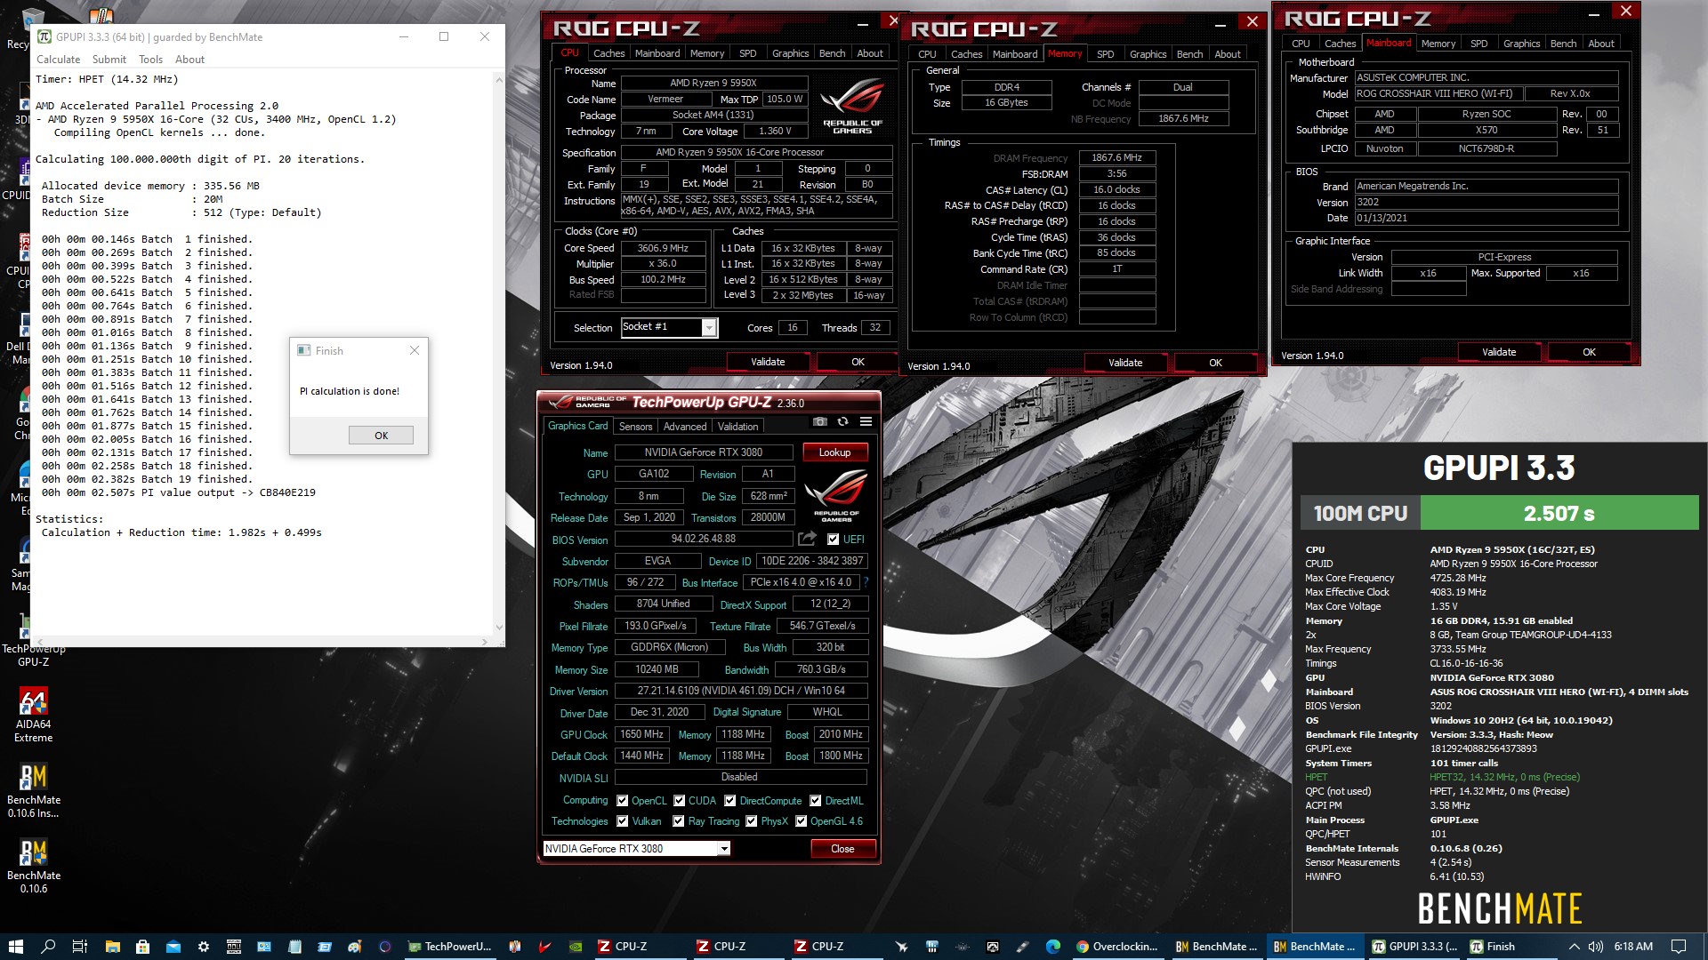
Task: Click the 2.507 s result bar in BenchMate
Action: pos(1559,513)
